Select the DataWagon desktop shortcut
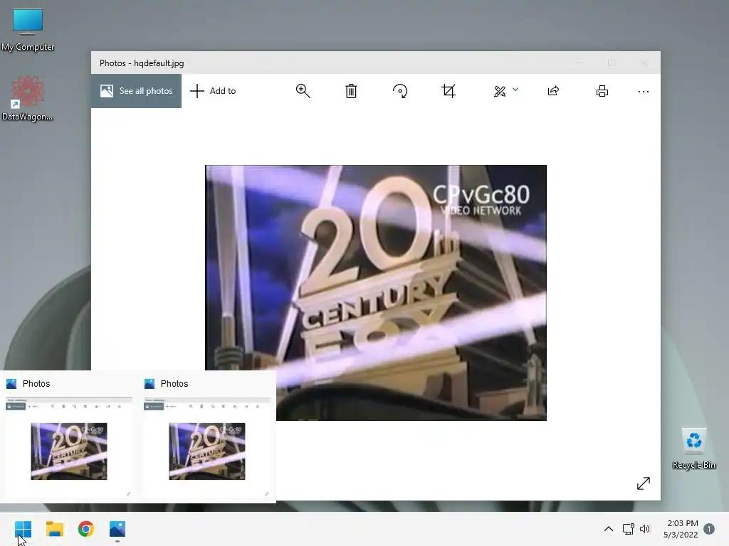The height and width of the screenshot is (546, 729). click(27, 99)
